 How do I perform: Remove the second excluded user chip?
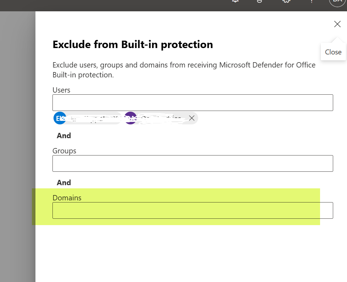pyautogui.click(x=192, y=118)
